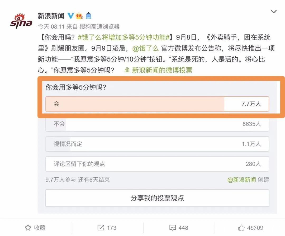
Task: Click the backpack badge icon
Action: [88, 16]
